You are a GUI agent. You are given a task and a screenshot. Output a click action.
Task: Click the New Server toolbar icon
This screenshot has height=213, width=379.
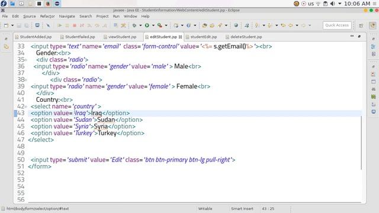pyautogui.click(x=176, y=25)
